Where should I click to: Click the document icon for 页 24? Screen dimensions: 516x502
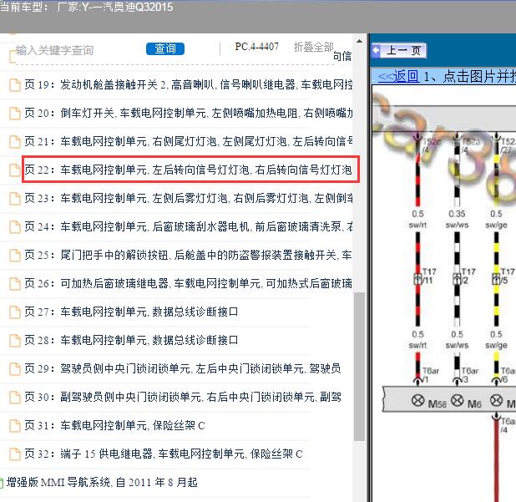(14, 227)
